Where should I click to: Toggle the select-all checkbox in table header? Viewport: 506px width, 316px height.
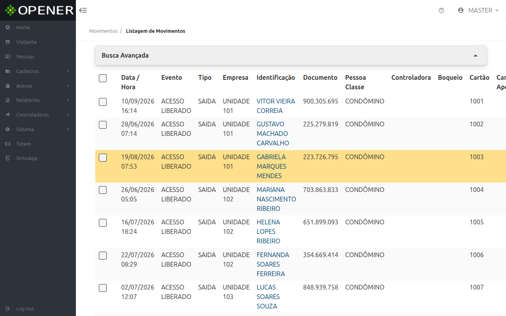[103, 78]
